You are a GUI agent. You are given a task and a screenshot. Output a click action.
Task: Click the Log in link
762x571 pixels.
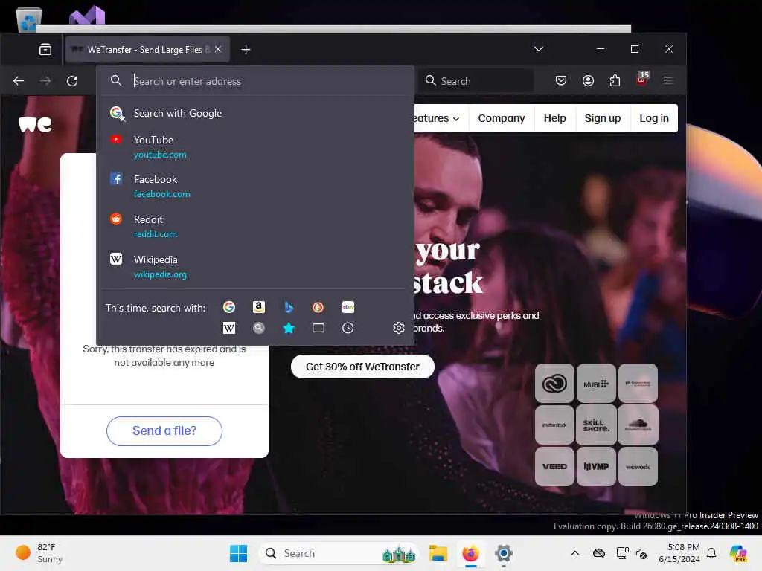(653, 118)
